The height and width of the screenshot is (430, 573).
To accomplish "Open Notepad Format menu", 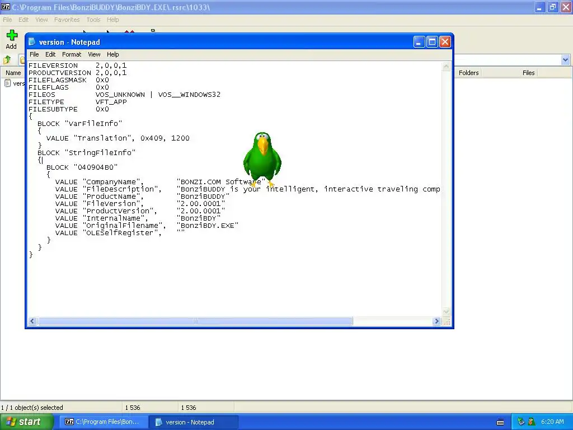I will [72, 54].
